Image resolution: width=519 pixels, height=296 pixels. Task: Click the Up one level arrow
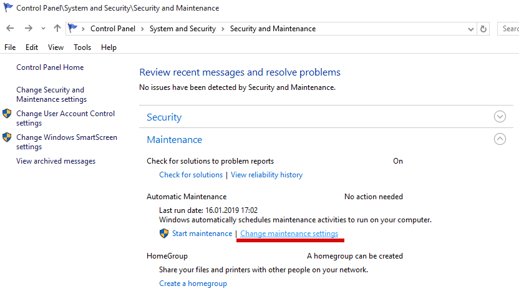[57, 29]
